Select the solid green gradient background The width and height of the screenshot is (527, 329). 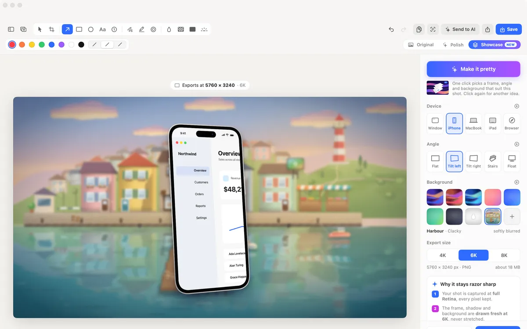[435, 216]
